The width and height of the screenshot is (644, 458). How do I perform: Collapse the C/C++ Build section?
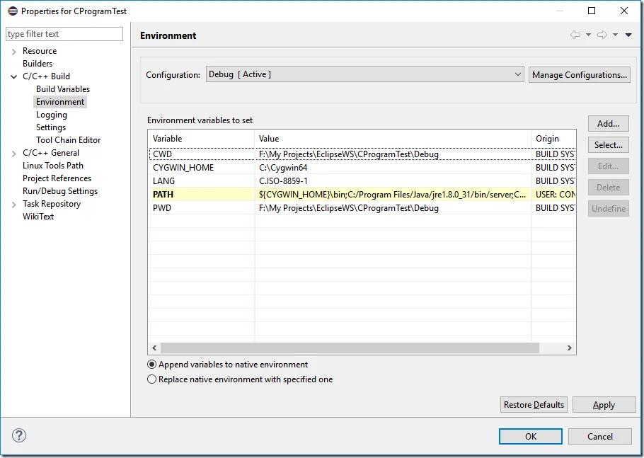(15, 76)
